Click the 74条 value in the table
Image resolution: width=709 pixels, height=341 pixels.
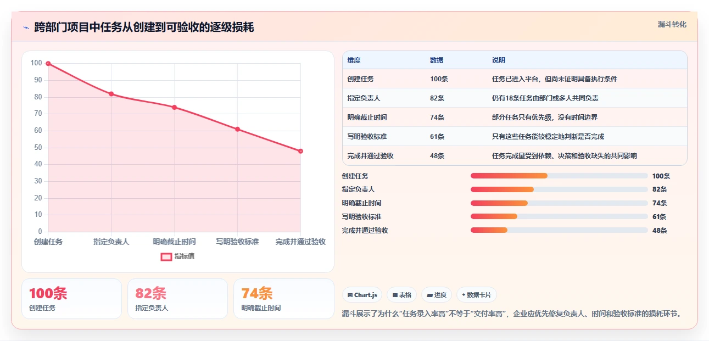(437, 118)
